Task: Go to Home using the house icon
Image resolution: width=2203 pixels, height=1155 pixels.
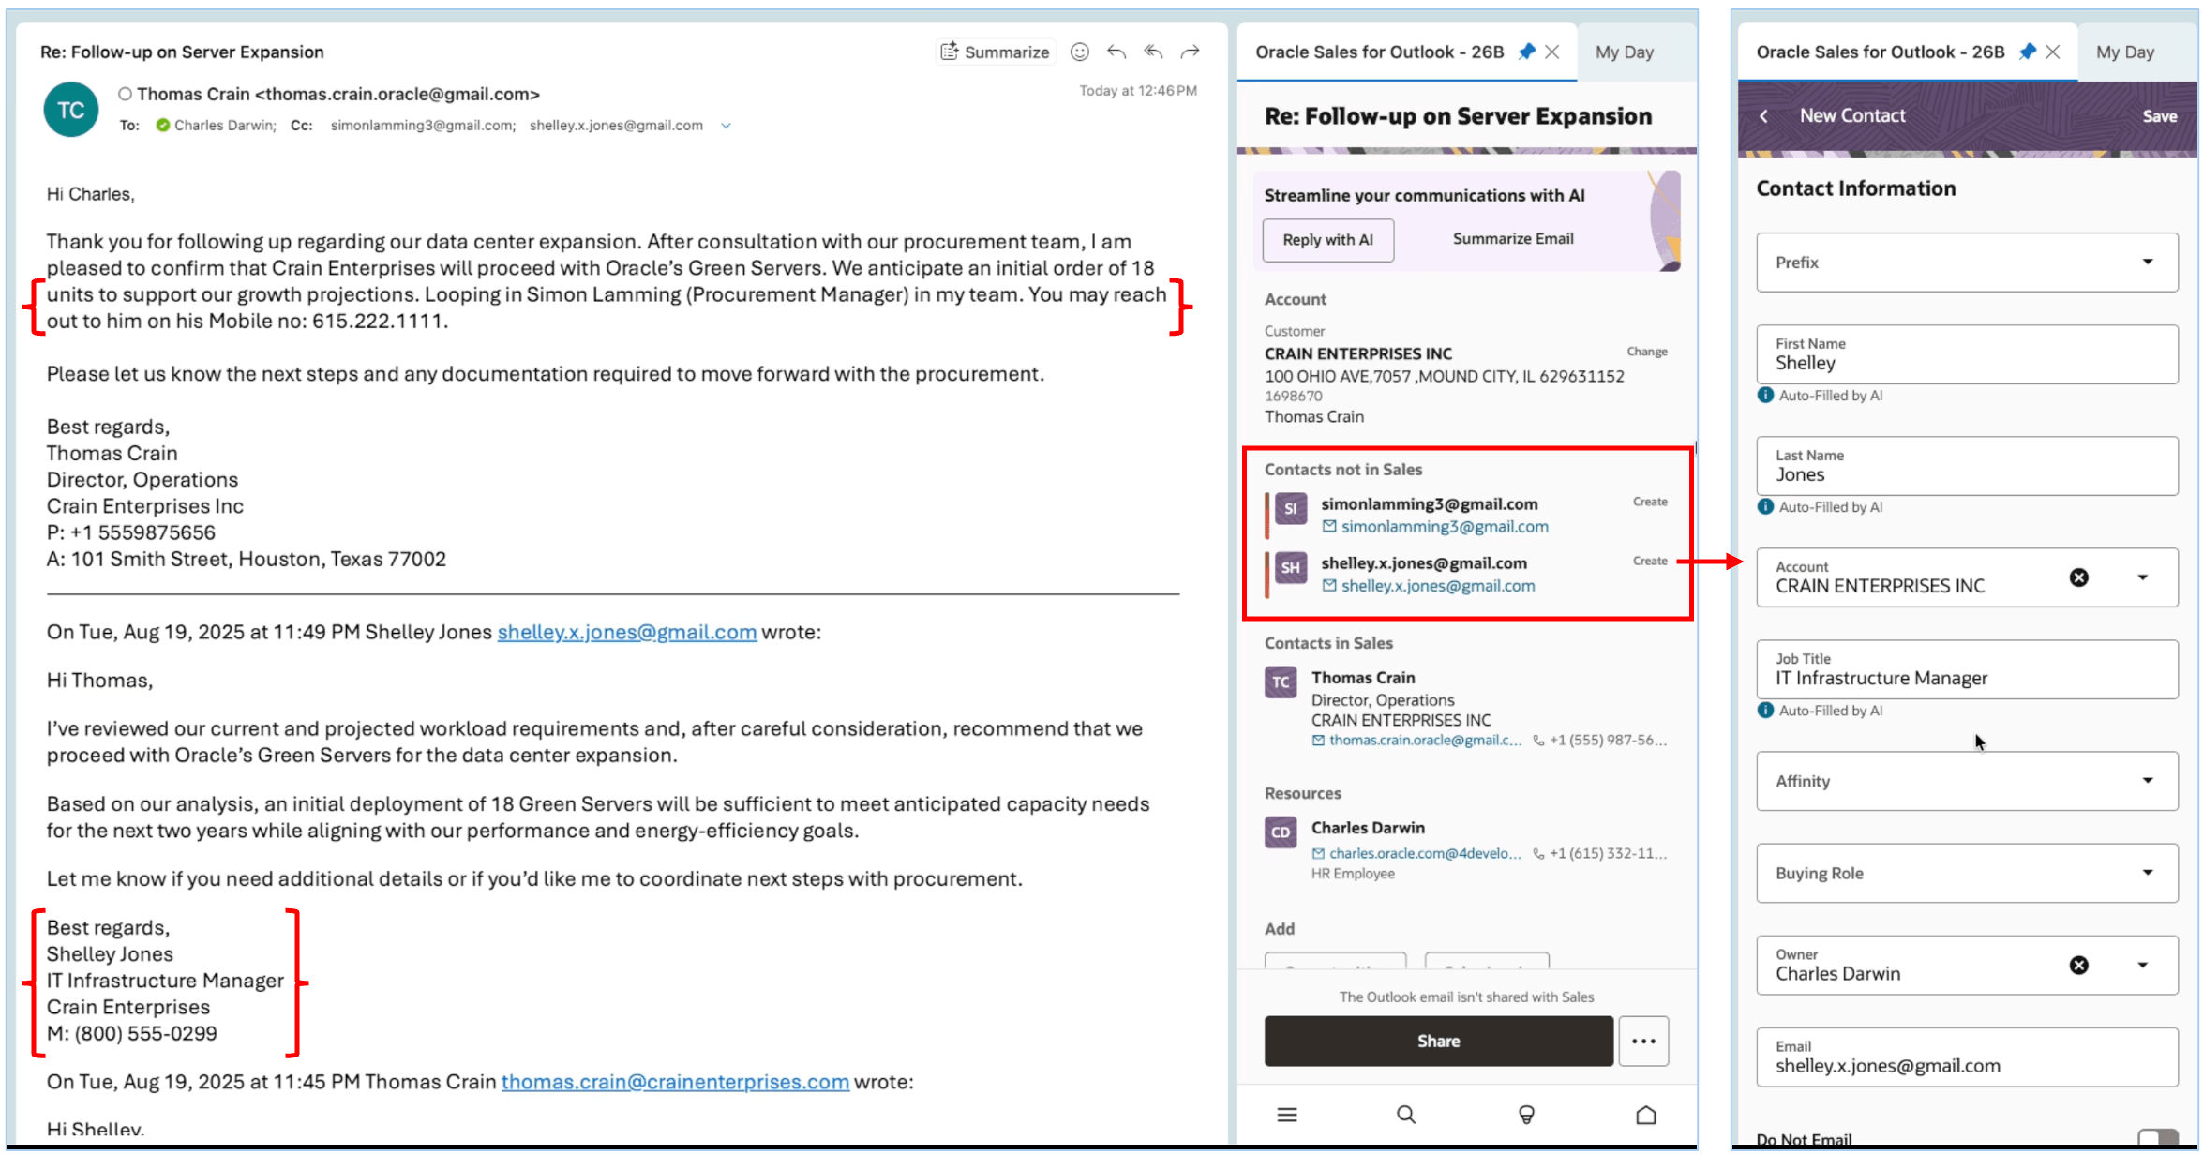Action: (1647, 1115)
